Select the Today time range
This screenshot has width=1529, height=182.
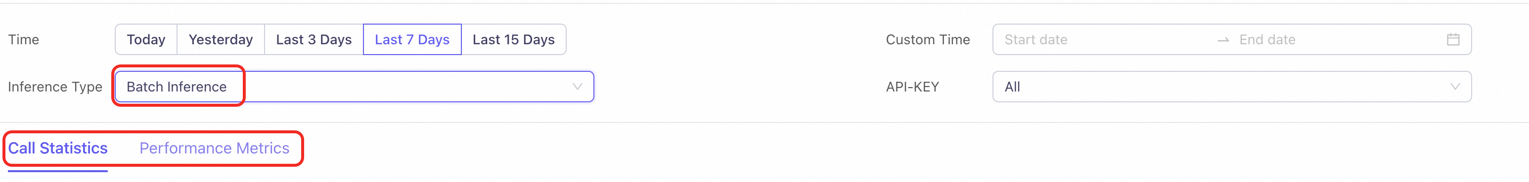(x=146, y=39)
